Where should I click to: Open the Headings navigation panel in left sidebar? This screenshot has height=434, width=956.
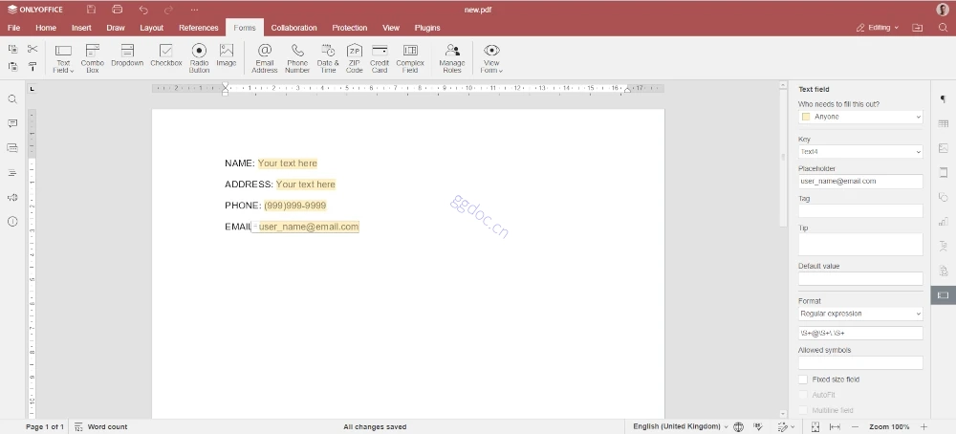click(12, 173)
